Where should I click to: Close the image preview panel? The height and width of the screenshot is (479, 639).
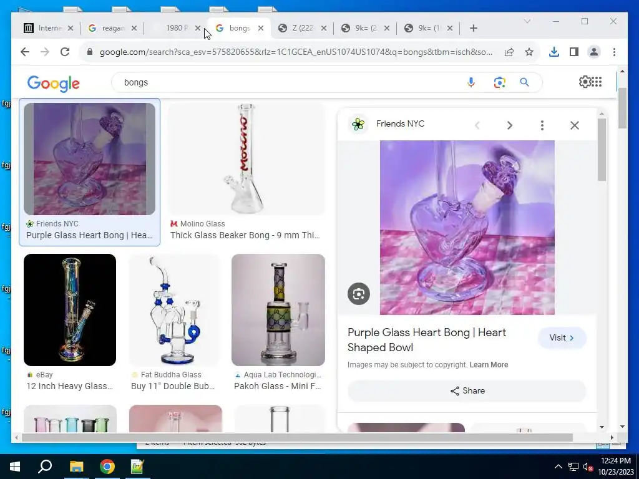tap(575, 125)
